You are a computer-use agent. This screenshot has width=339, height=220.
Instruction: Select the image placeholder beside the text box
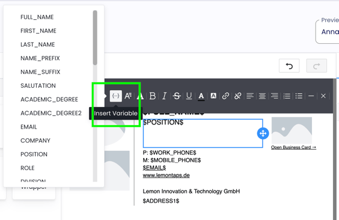click(292, 130)
